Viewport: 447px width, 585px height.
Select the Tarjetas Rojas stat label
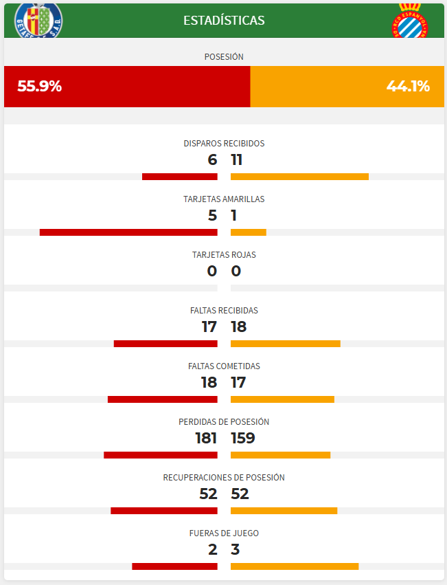tap(224, 255)
